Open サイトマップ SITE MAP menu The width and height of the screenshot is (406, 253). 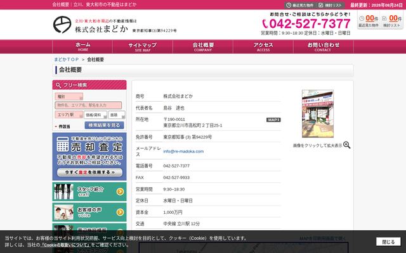pyautogui.click(x=143, y=47)
